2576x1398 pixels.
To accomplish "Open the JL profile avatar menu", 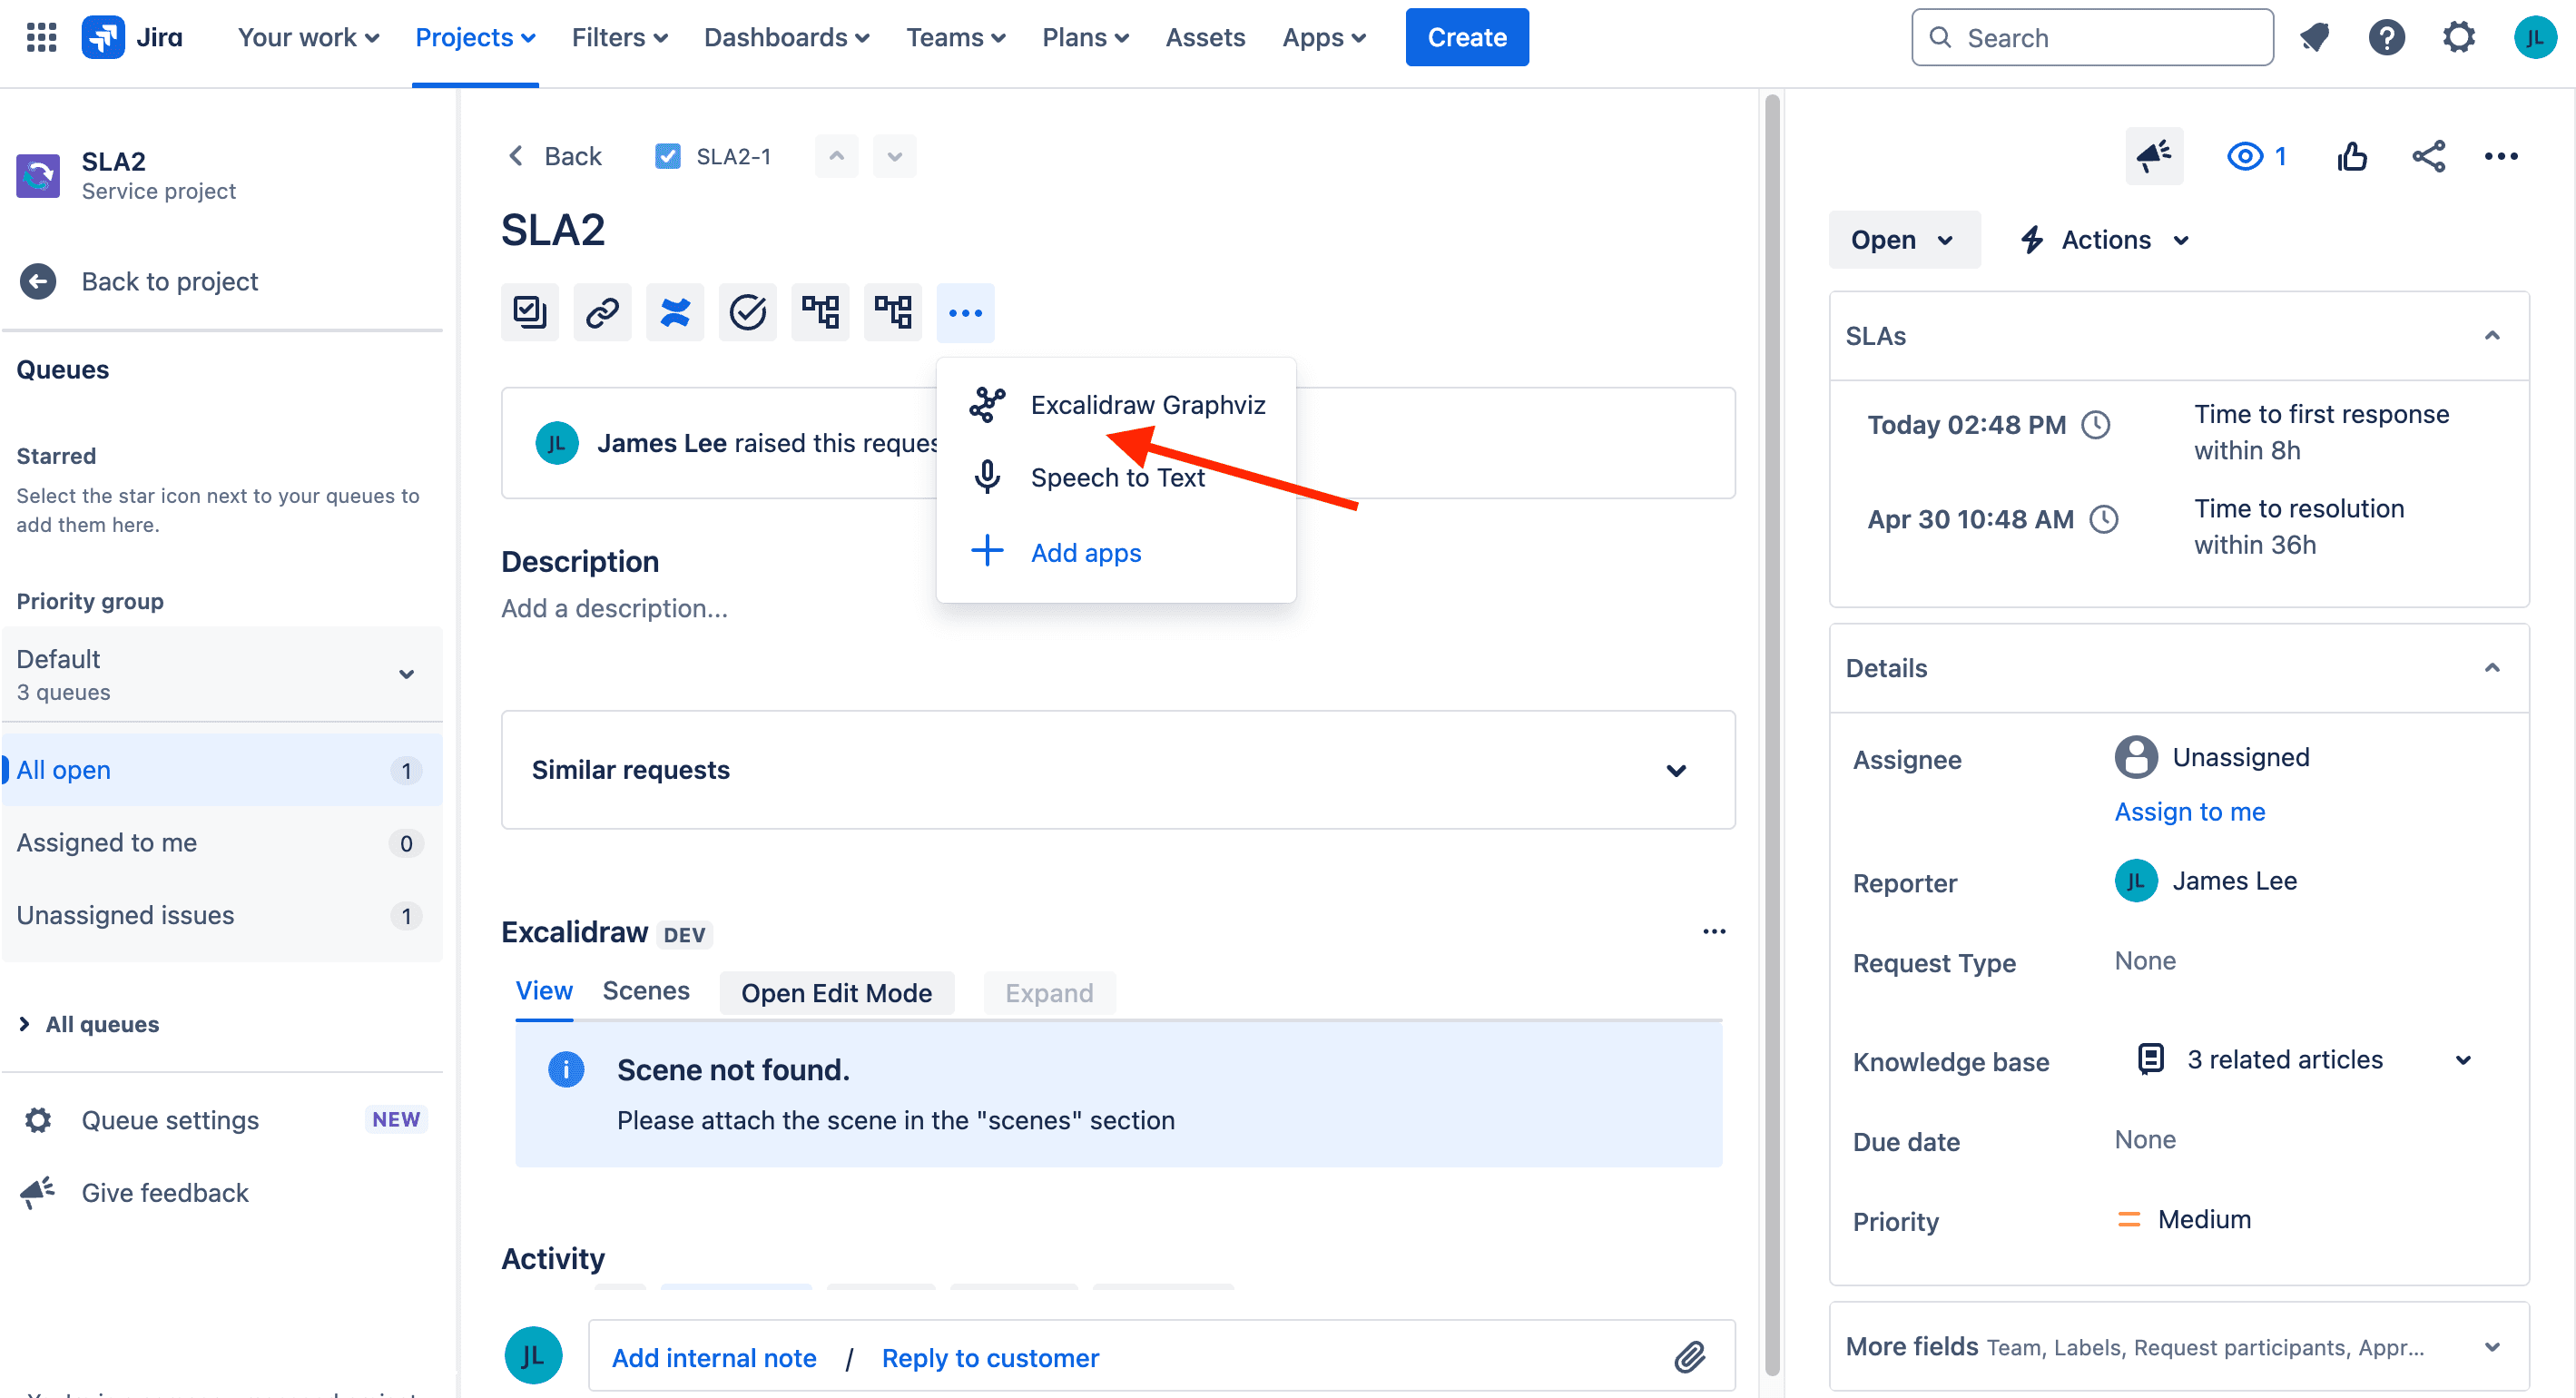I will (2534, 37).
